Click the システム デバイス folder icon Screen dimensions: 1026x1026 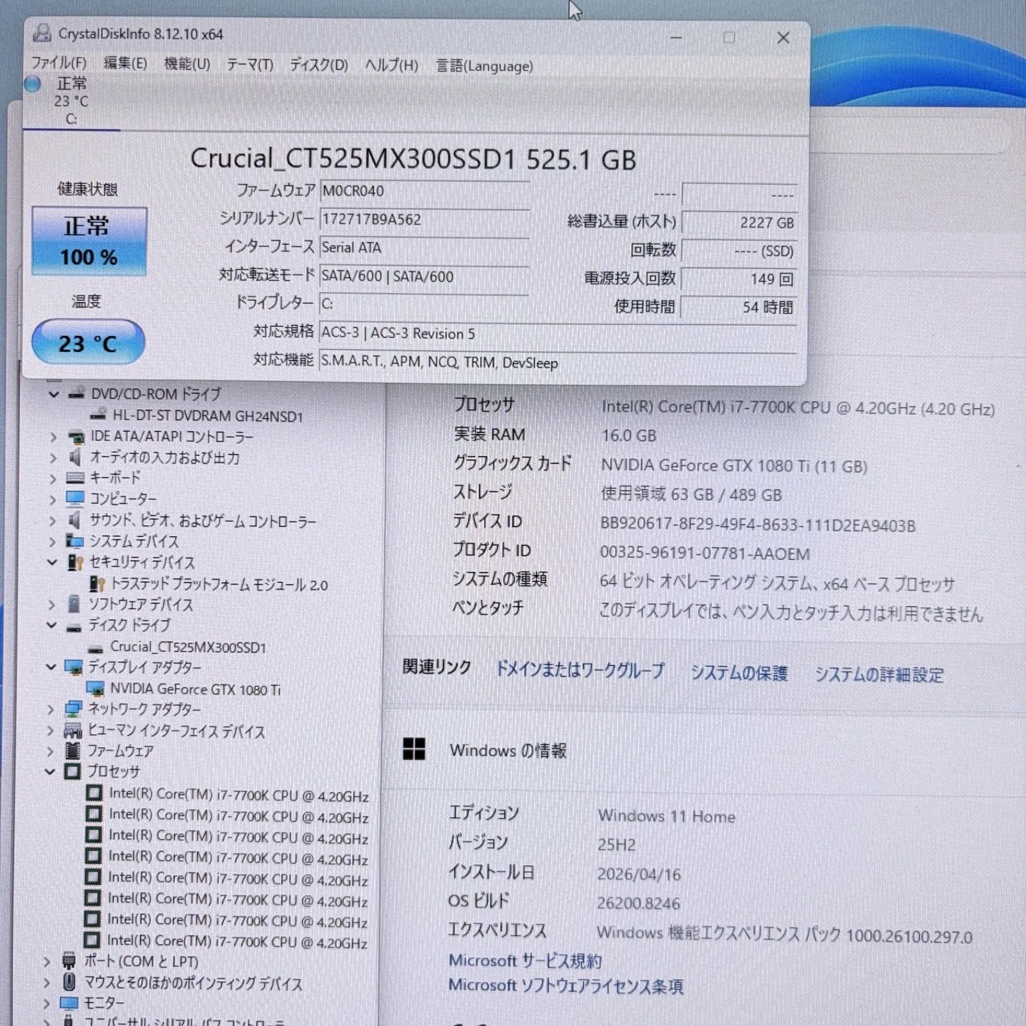74,541
